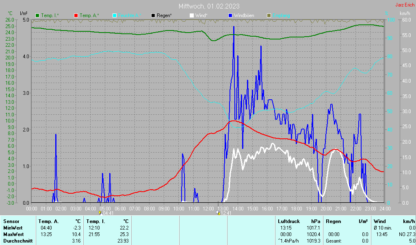
Task: Click the Durchschnitt row label
Action: [17, 241]
